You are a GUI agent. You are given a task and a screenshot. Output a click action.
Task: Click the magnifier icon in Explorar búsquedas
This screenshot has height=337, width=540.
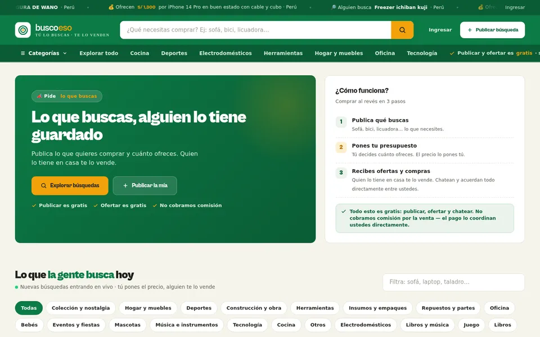point(44,186)
